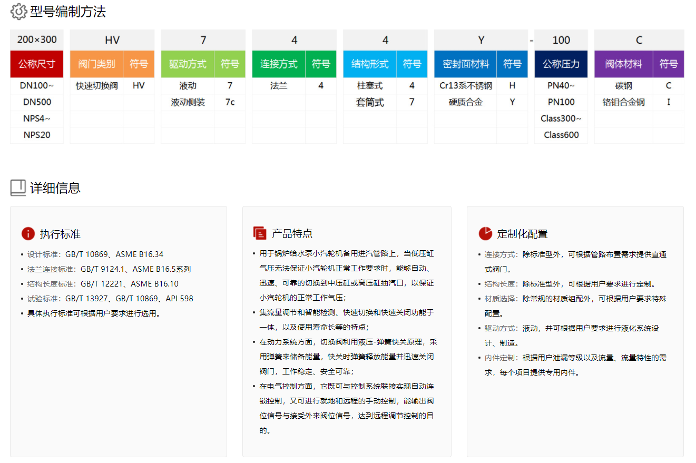The width and height of the screenshot is (696, 463).
Task: Click the pie chart icon for 定制化配置
Action: point(485,233)
